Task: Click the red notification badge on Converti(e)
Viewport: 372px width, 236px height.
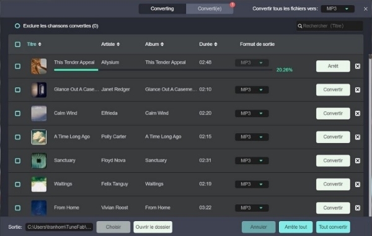Action: click(232, 5)
